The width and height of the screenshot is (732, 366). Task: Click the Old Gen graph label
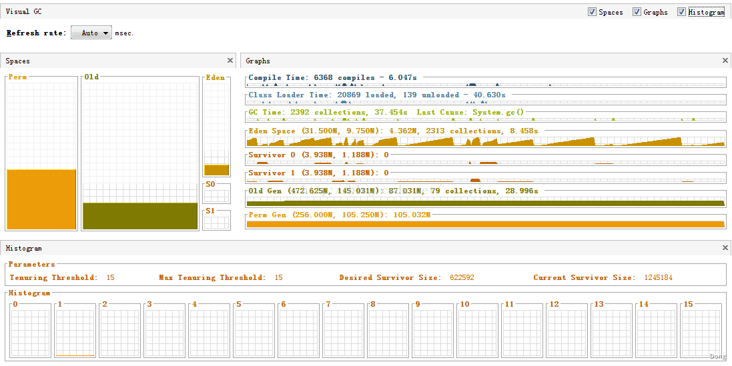[393, 191]
